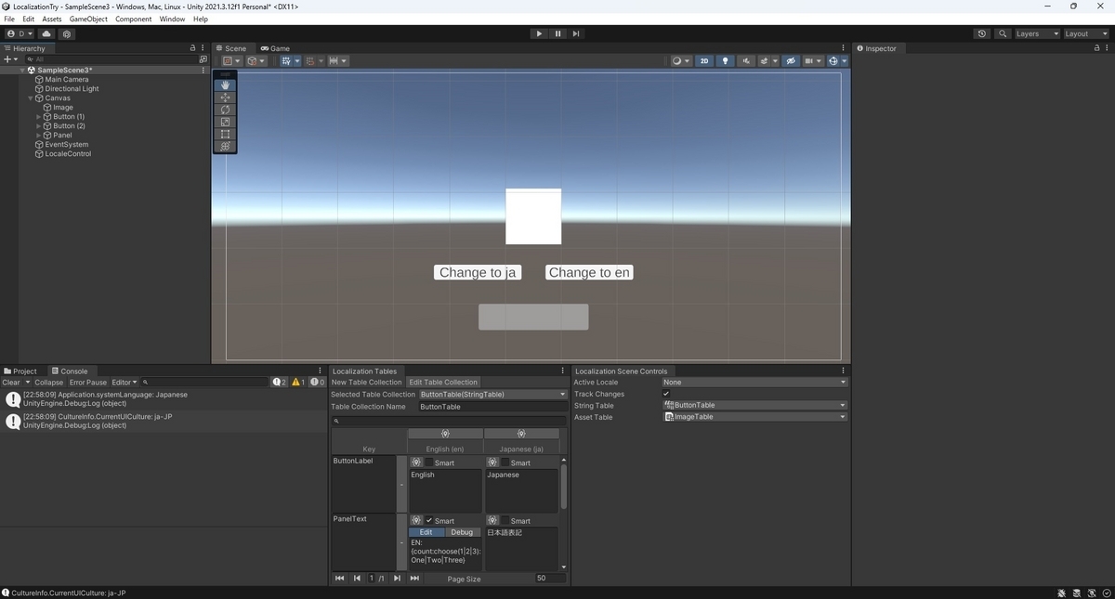Screen dimensions: 1115x599
Task: Toggle 2D view mode in Scene
Action: 704,61
